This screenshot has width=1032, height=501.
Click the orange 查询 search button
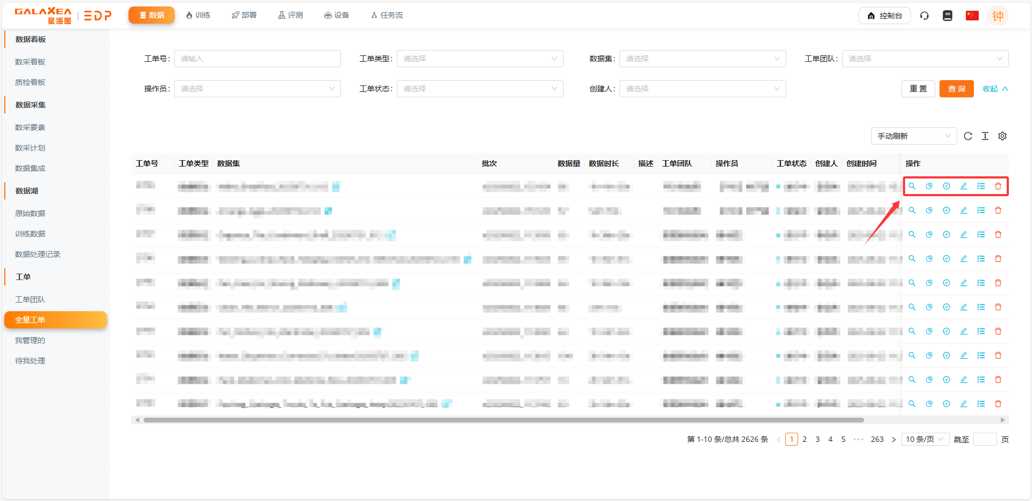[x=956, y=89]
